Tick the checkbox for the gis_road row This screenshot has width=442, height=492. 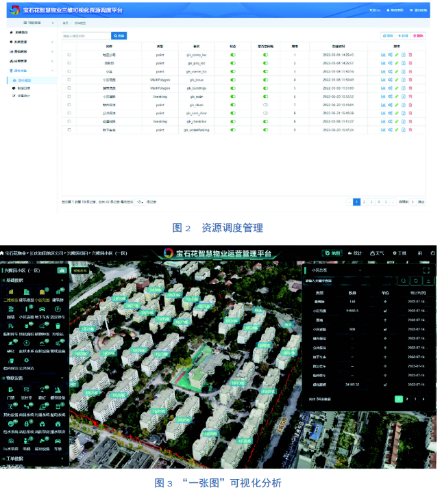point(69,96)
